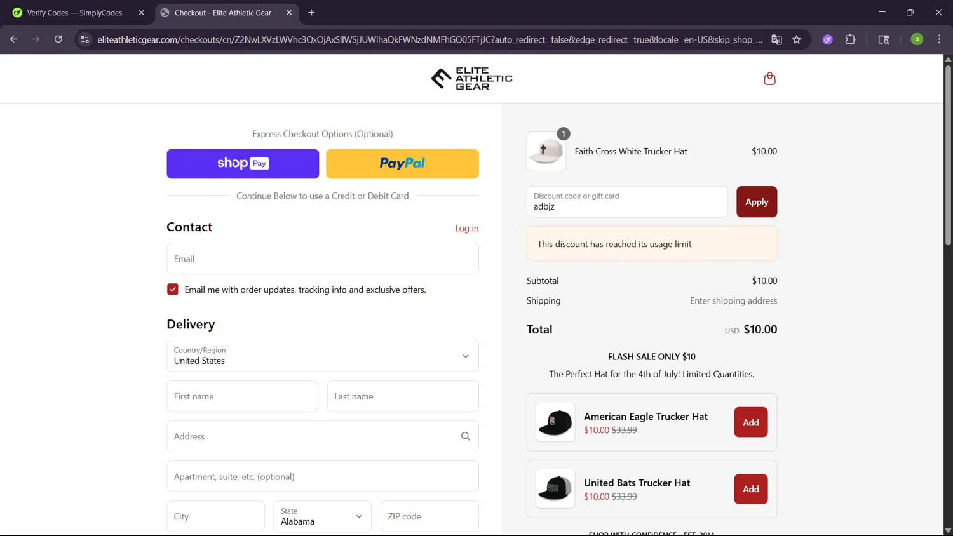953x536 pixels.
Task: Reload the checkout page
Action: (58, 39)
